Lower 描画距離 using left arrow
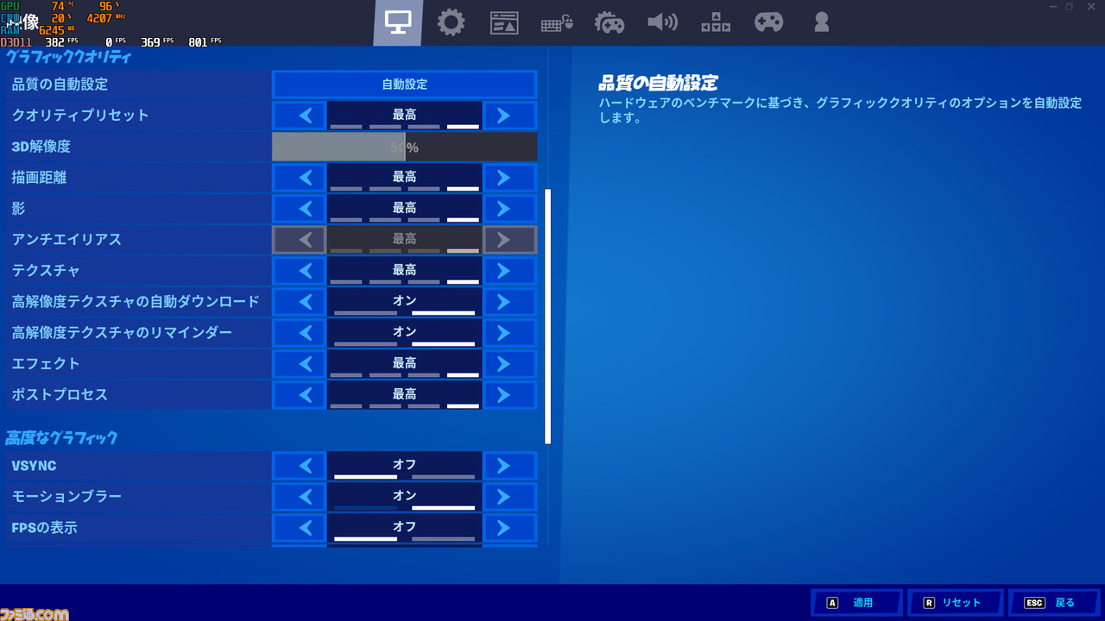This screenshot has width=1105, height=621. point(299,178)
